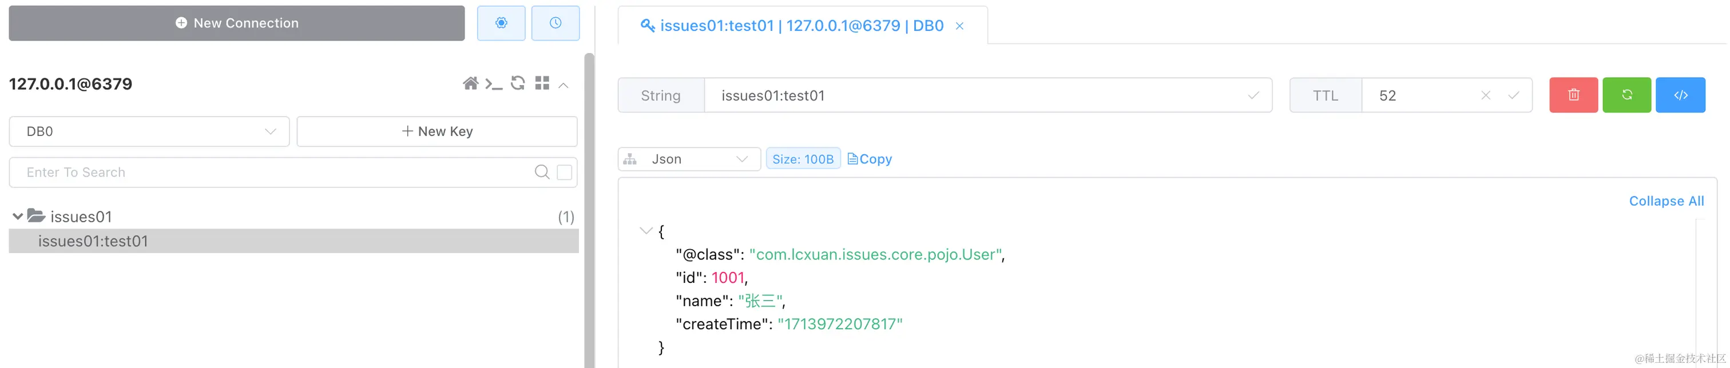1730x368 pixels.
Task: Copy the value with Copy link
Action: point(870,159)
